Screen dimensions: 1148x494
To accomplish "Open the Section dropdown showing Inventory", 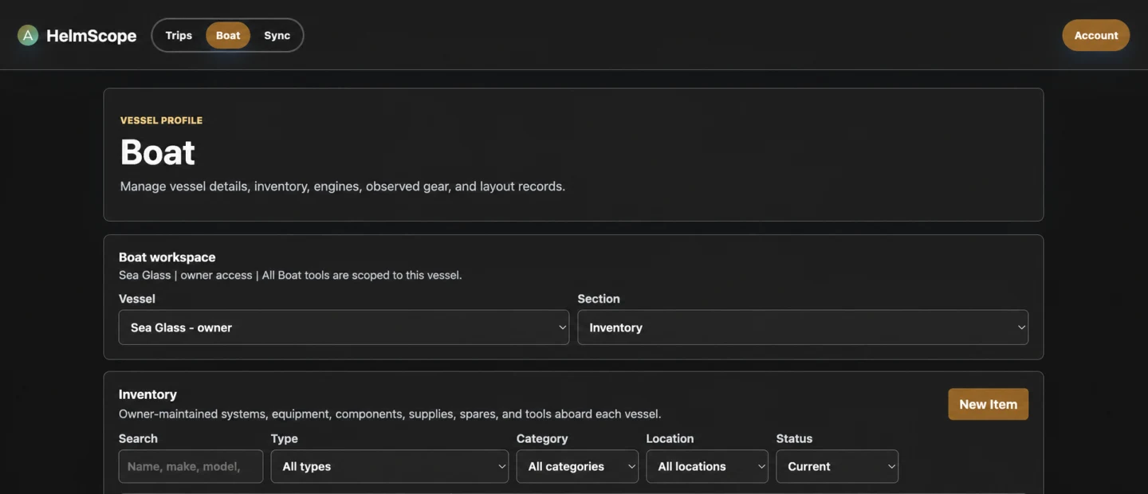I will 803,327.
